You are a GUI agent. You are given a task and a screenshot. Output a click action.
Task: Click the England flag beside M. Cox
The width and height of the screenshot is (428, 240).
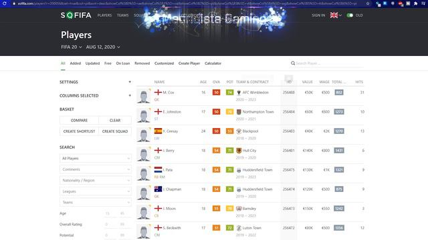click(158, 92)
